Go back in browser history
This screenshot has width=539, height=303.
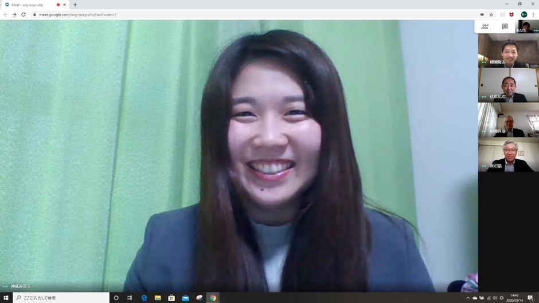[6, 14]
